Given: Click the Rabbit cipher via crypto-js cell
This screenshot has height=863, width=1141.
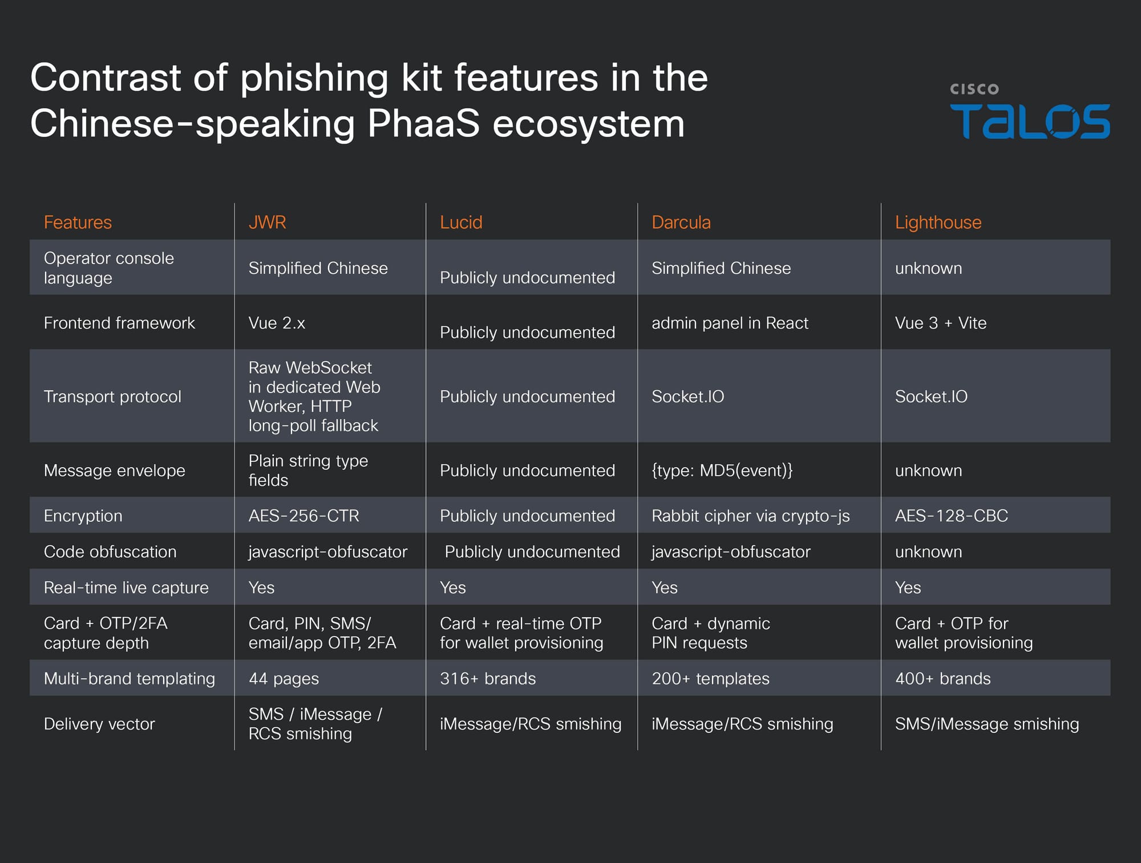Looking at the screenshot, I should [x=750, y=516].
